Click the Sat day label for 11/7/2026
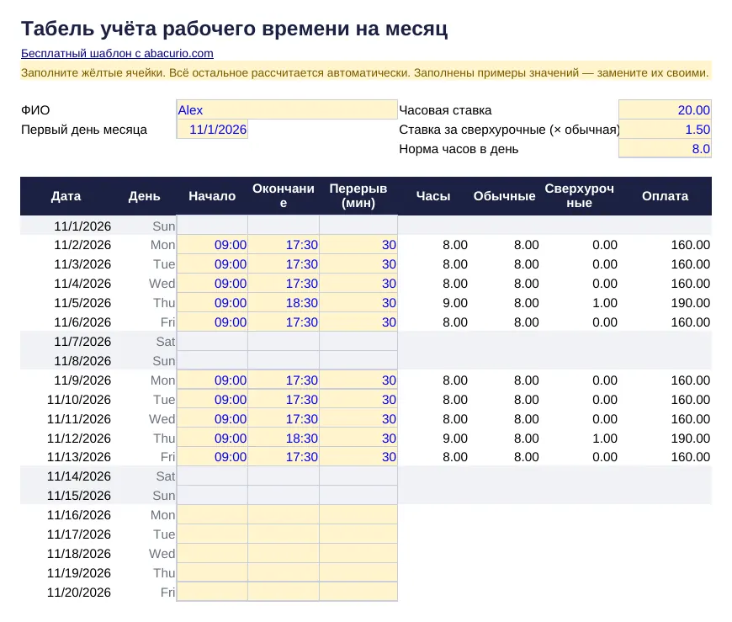 pos(166,342)
